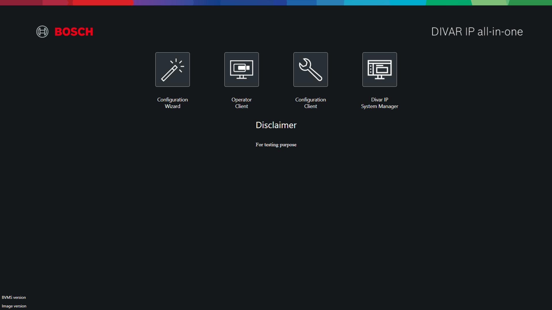Start Divar IP System Manager icon tile

[380, 70]
